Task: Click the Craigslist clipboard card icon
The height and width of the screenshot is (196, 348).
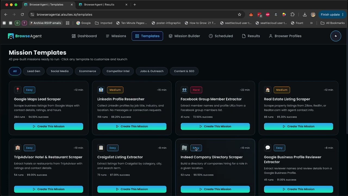Action: pos(101,148)
